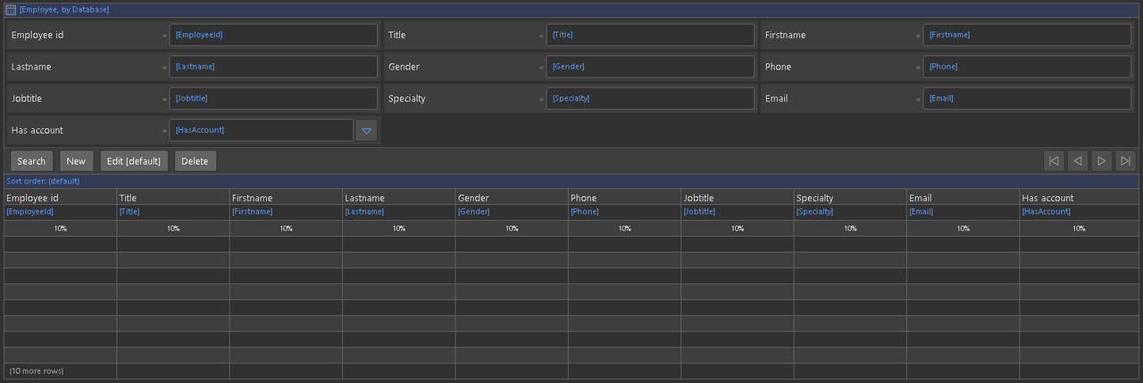
Task: Focus the Gender input field
Action: tap(650, 67)
